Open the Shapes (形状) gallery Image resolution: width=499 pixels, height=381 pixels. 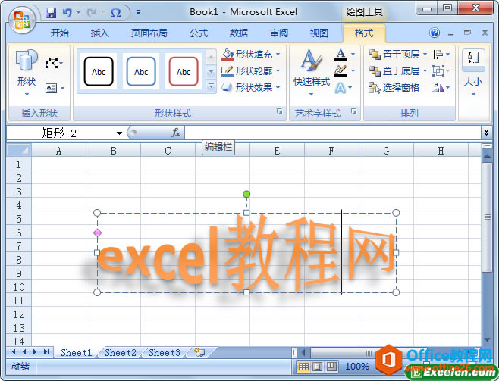pos(27,73)
